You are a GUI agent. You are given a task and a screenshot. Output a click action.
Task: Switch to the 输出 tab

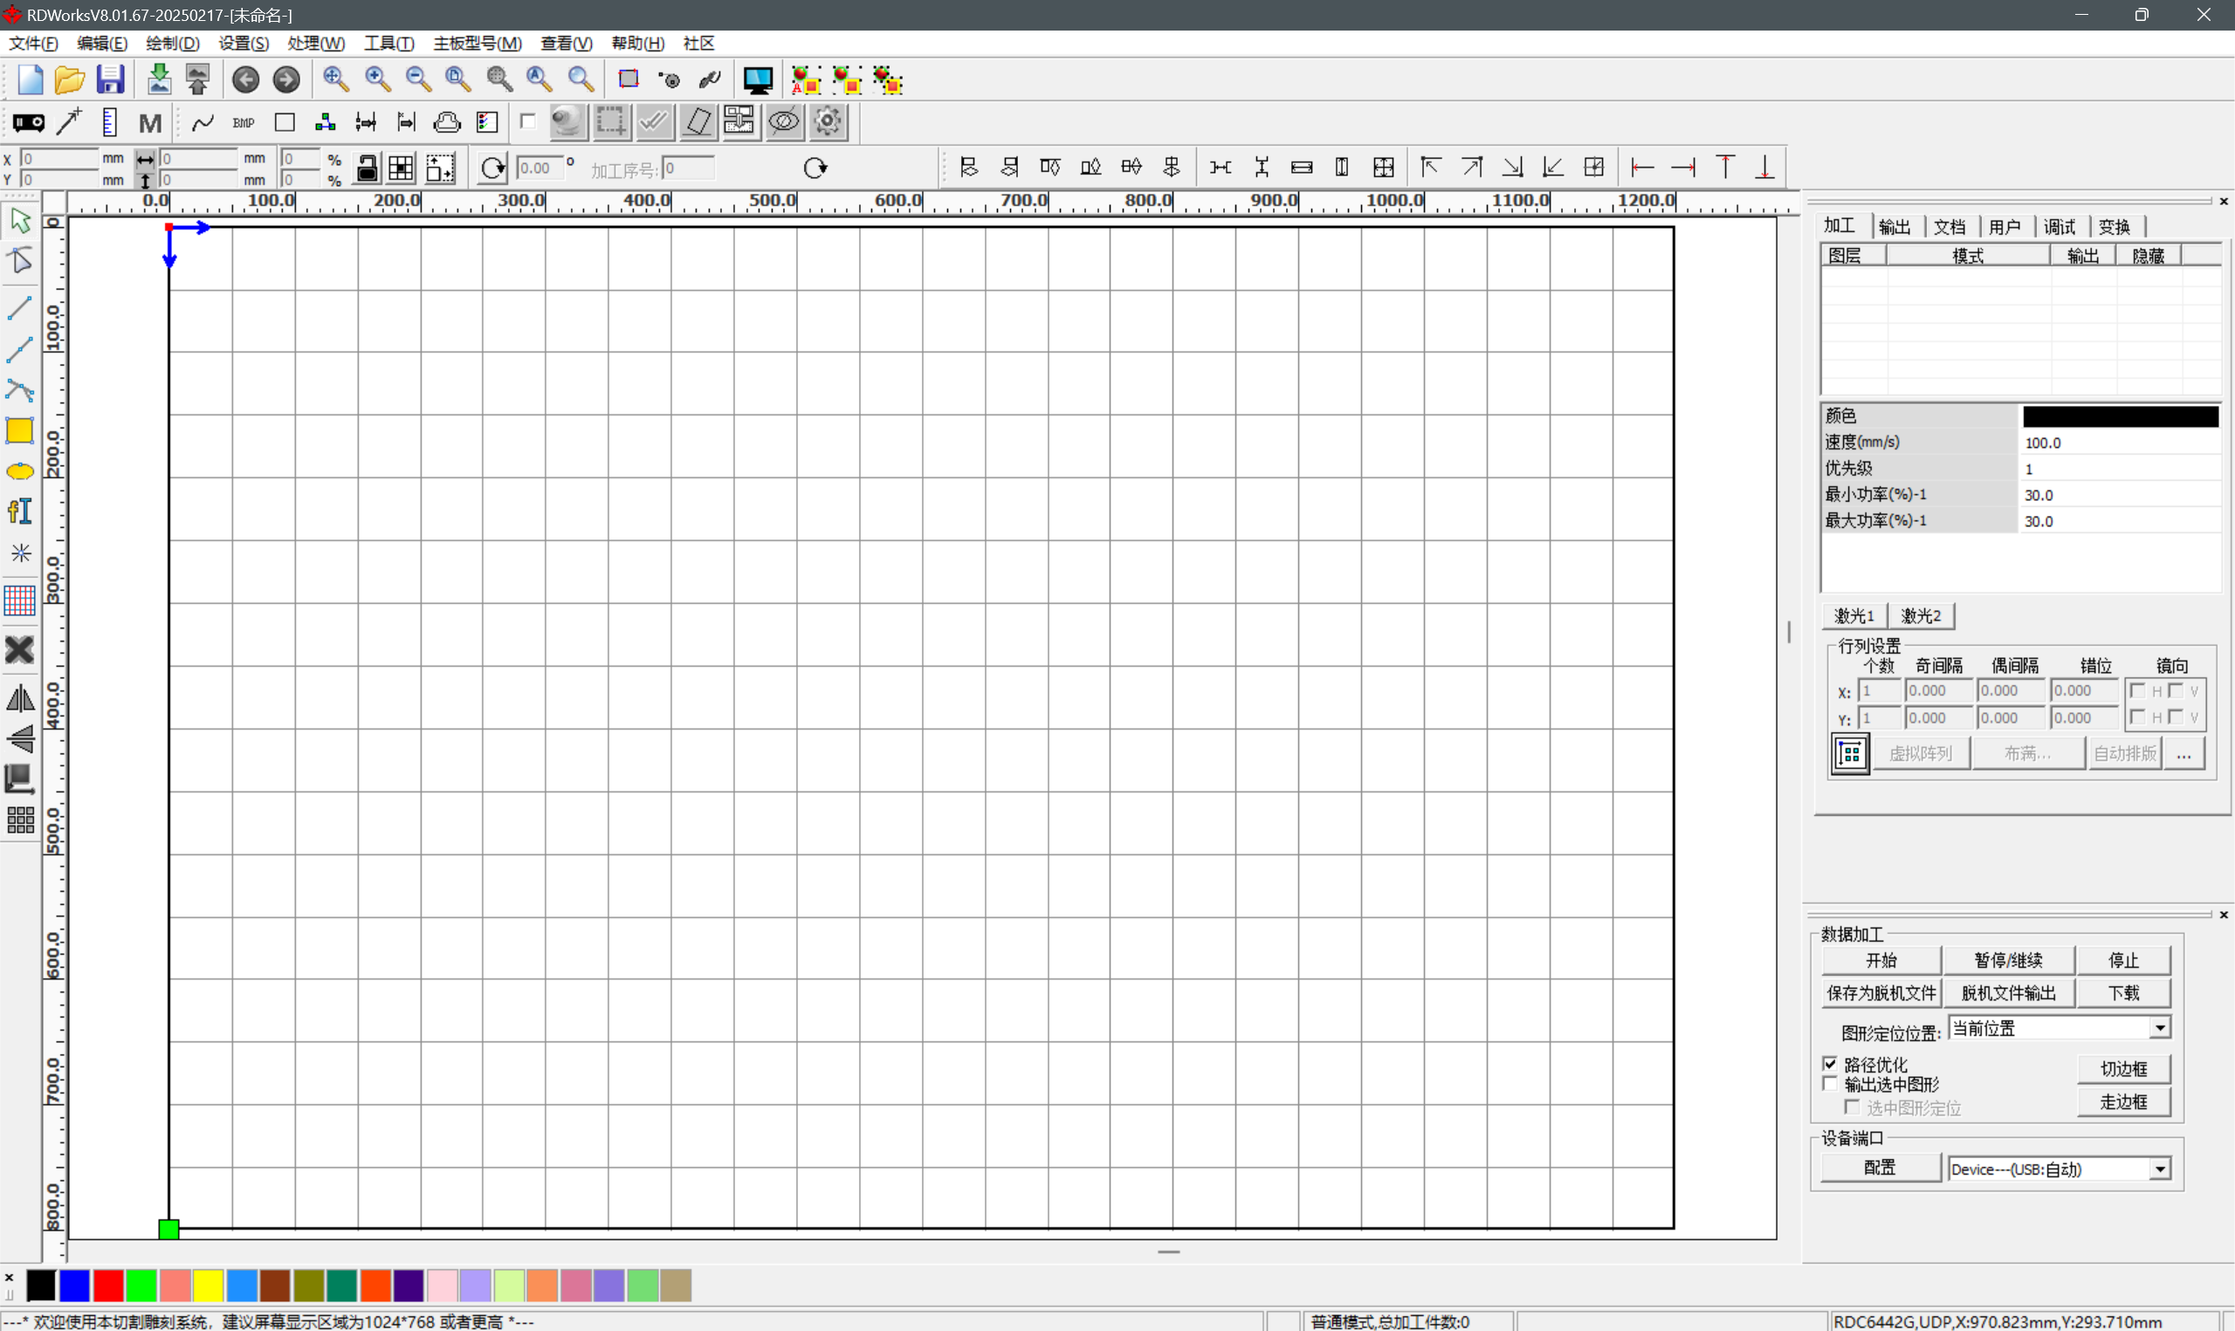pyautogui.click(x=1895, y=227)
